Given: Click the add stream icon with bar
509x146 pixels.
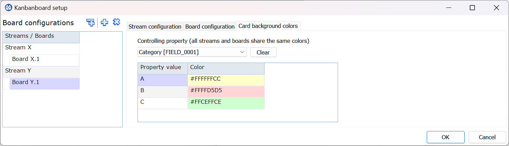Looking at the screenshot, I should tap(90, 22).
